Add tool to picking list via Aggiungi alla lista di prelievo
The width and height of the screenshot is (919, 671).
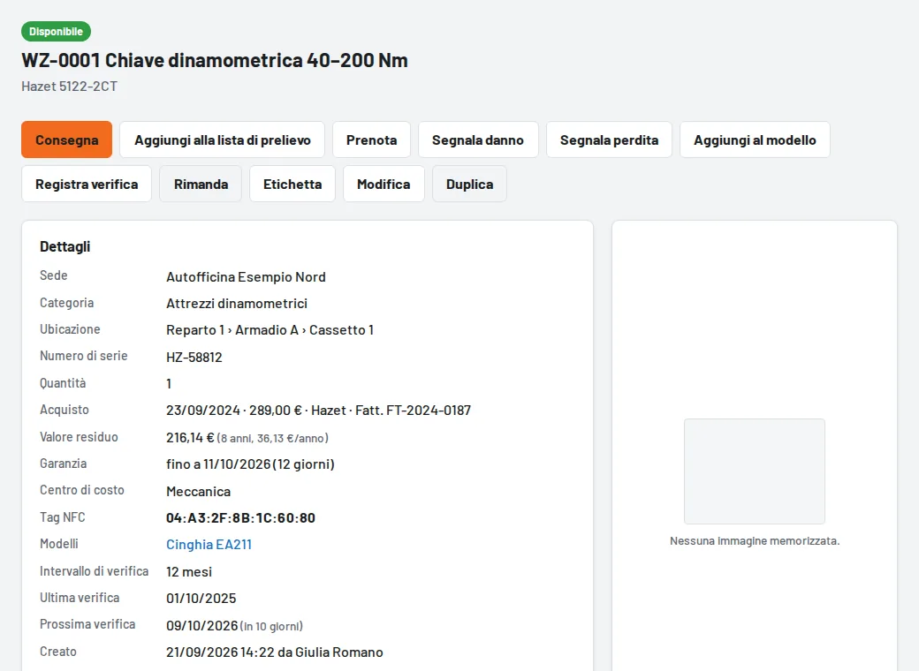[222, 139]
